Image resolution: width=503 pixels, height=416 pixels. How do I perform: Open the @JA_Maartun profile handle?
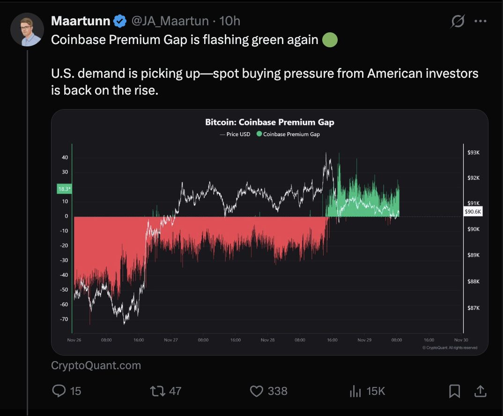pyautogui.click(x=170, y=20)
